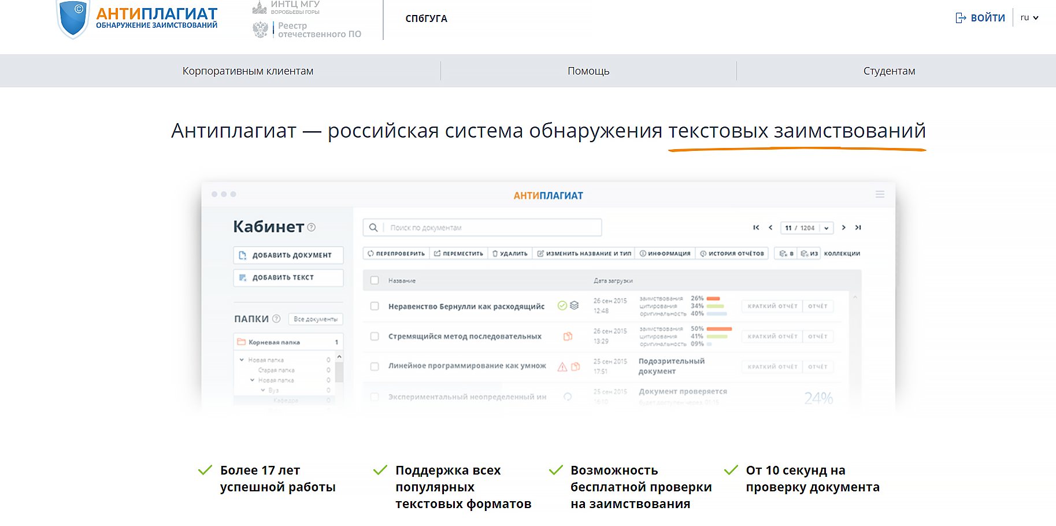Click the История отчётов toolbar button
The image size is (1056, 526).
(732, 254)
